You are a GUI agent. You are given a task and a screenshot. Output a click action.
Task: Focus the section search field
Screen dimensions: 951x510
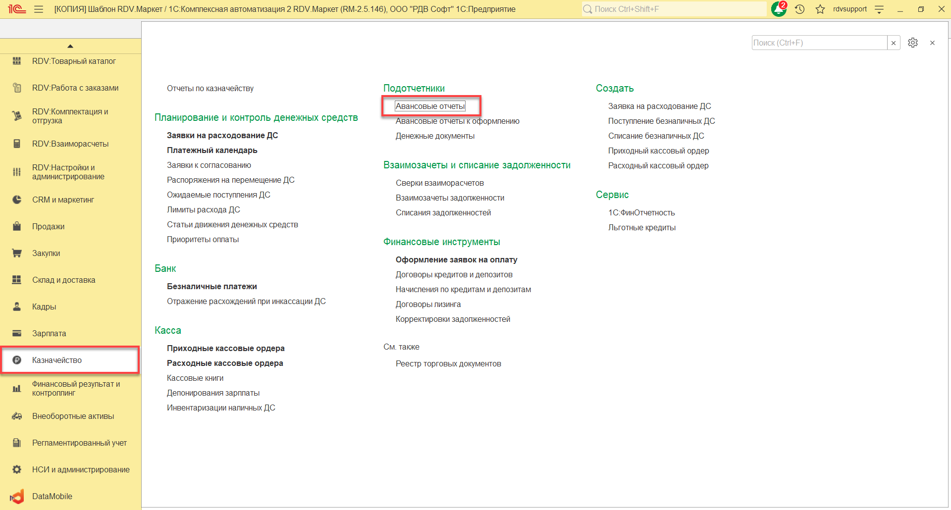(x=819, y=43)
